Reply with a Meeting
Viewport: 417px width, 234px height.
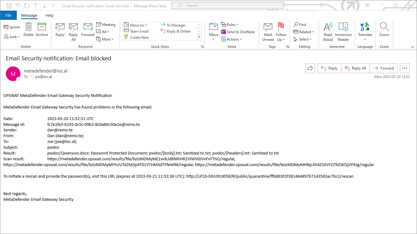tap(106, 25)
